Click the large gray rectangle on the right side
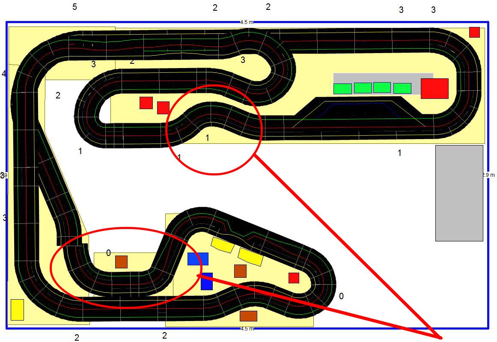 459,193
